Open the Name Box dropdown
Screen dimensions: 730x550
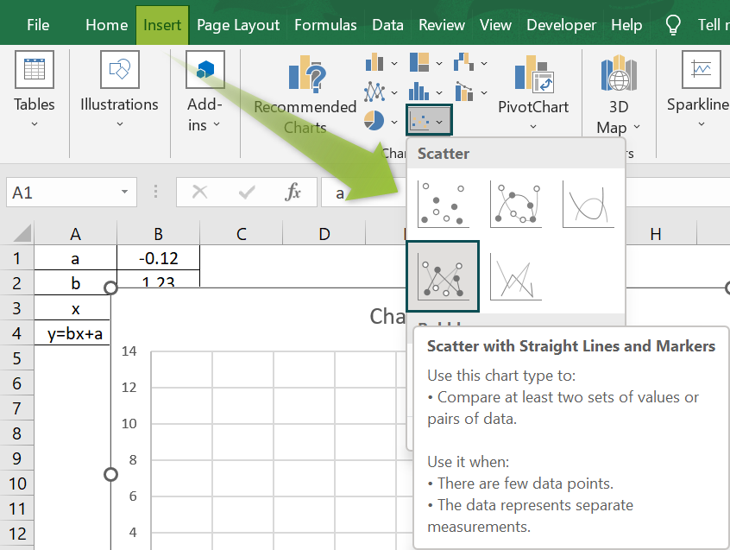click(124, 192)
